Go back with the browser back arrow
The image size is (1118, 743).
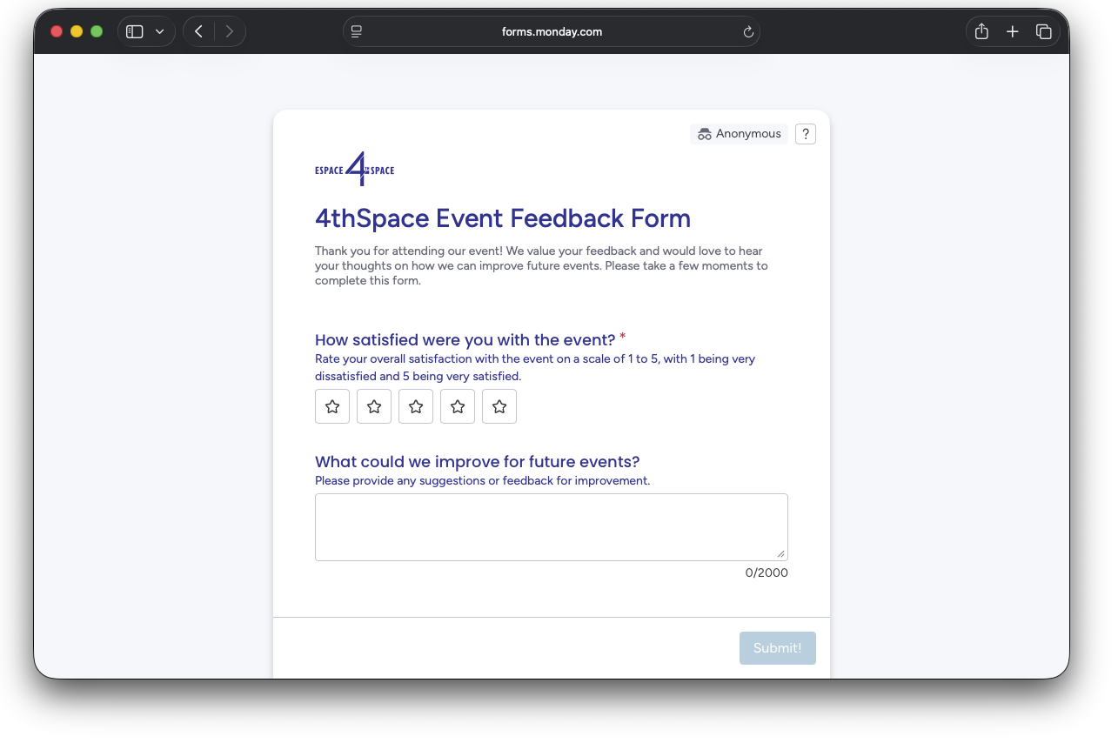[198, 31]
